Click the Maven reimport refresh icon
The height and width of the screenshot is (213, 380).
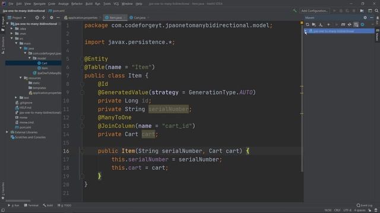(x=308, y=25)
